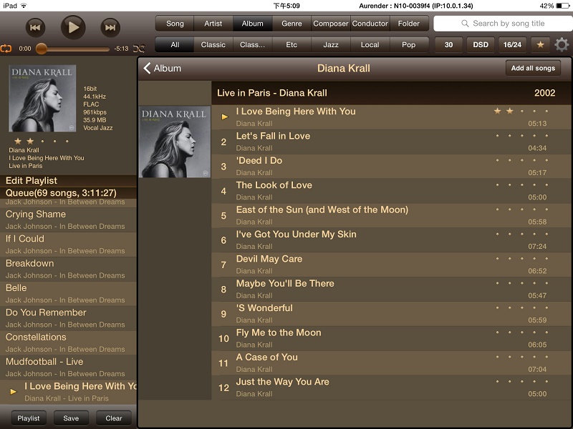Click the play indicator on I Love Being Here With You
Screen dimensions: 573x429
pyautogui.click(x=225, y=117)
